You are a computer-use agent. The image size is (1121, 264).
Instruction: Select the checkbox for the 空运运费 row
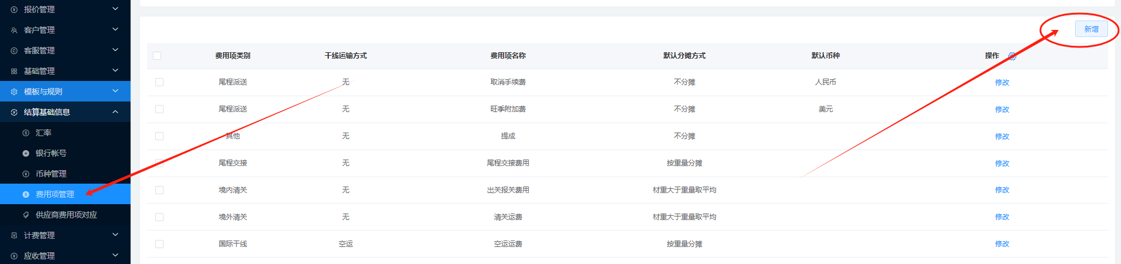(159, 244)
